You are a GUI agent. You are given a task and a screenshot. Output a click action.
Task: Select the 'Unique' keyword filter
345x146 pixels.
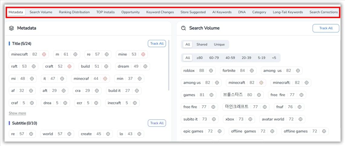click(219, 44)
